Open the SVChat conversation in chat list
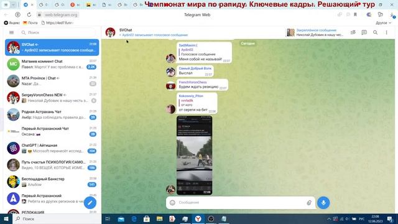The image size is (398, 224). (52, 47)
